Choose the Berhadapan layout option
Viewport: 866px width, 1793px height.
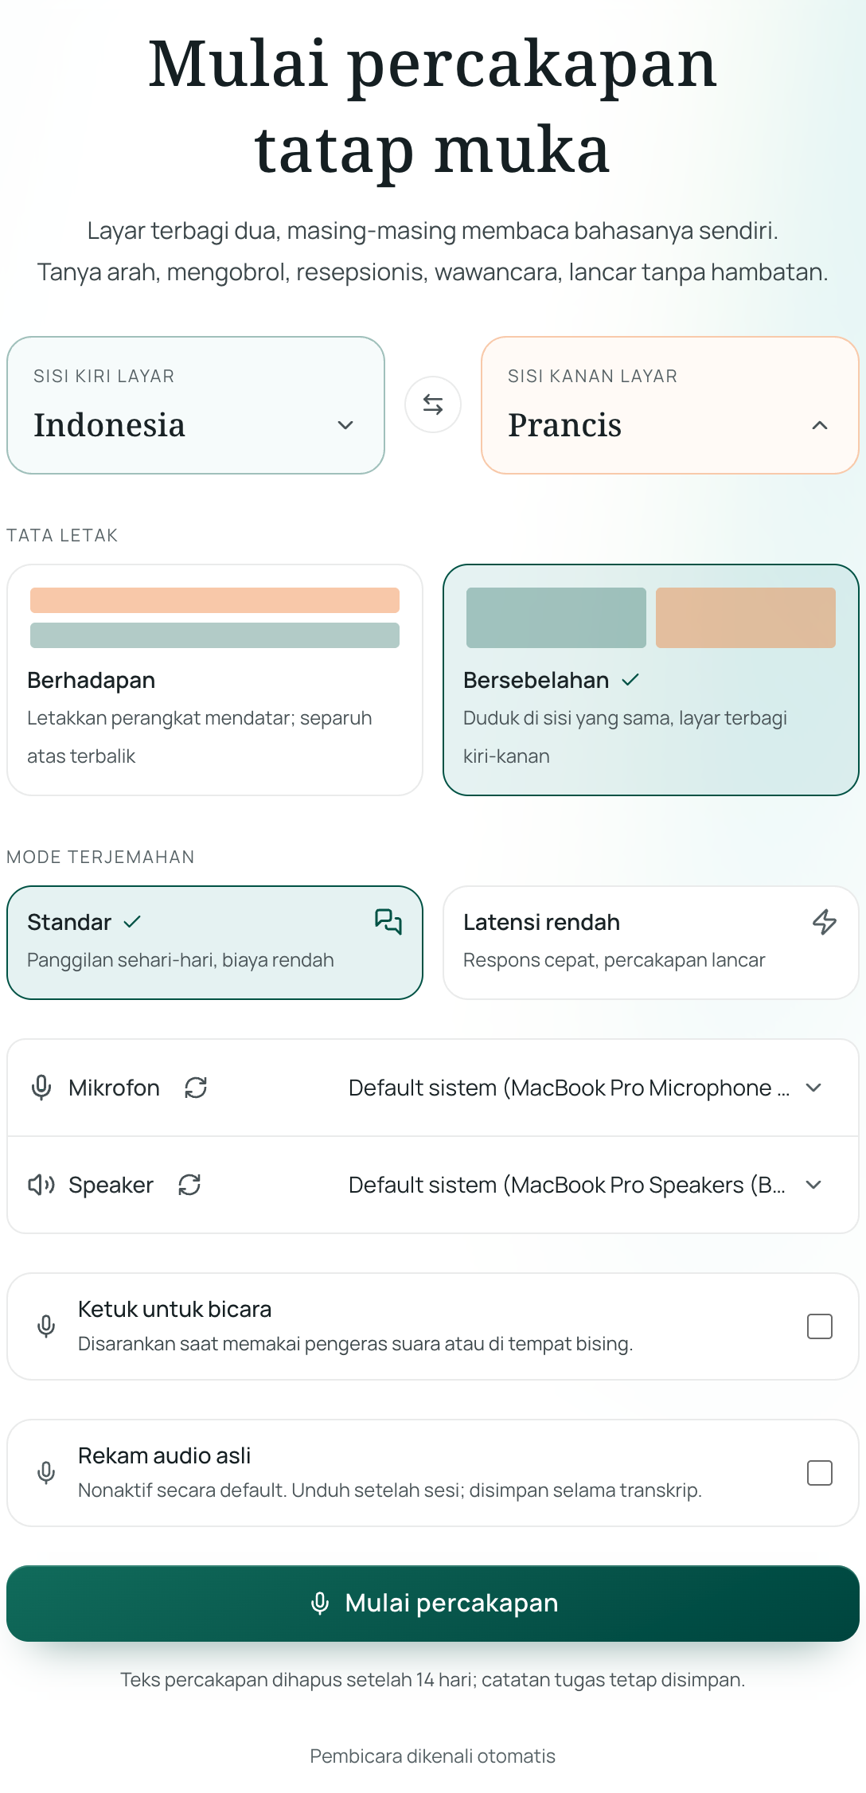pyautogui.click(x=215, y=680)
